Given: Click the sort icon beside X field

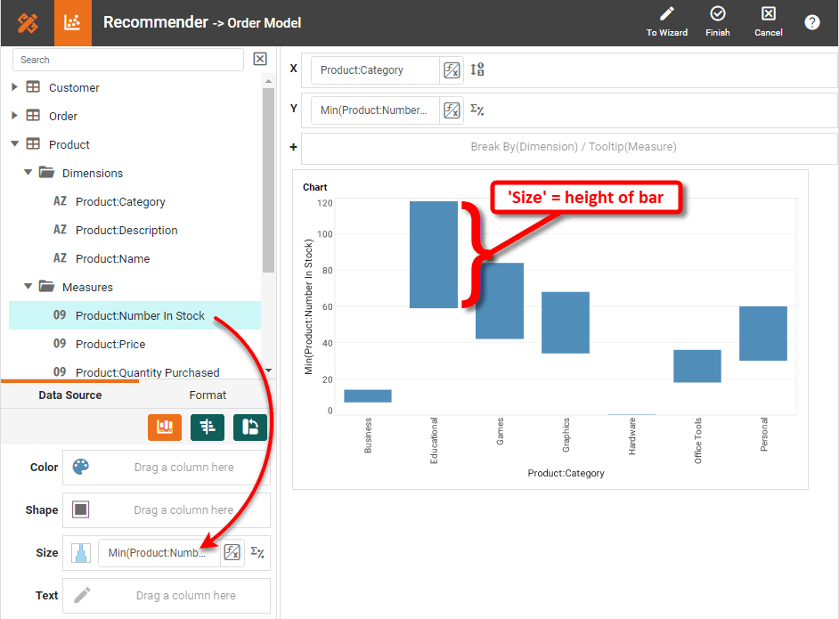Looking at the screenshot, I should pos(477,70).
